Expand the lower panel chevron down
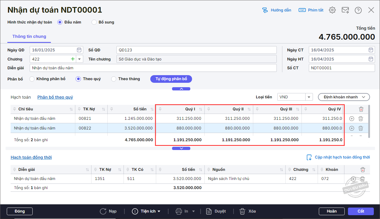The height and width of the screenshot is (219, 380). [x=181, y=148]
